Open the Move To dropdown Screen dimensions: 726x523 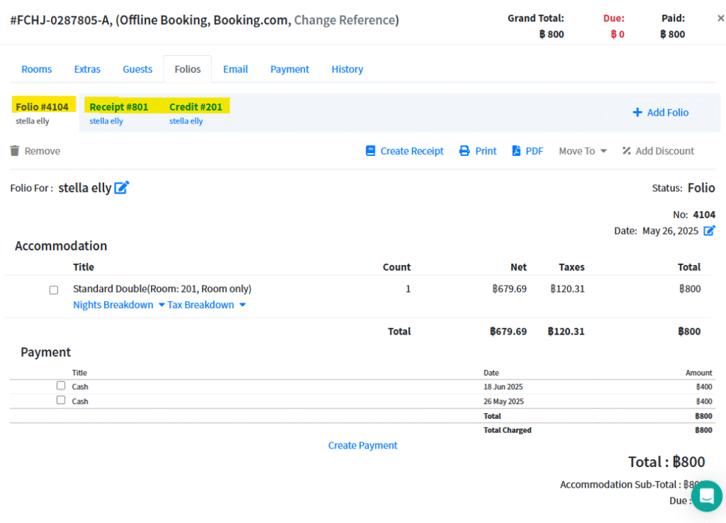pyautogui.click(x=582, y=151)
